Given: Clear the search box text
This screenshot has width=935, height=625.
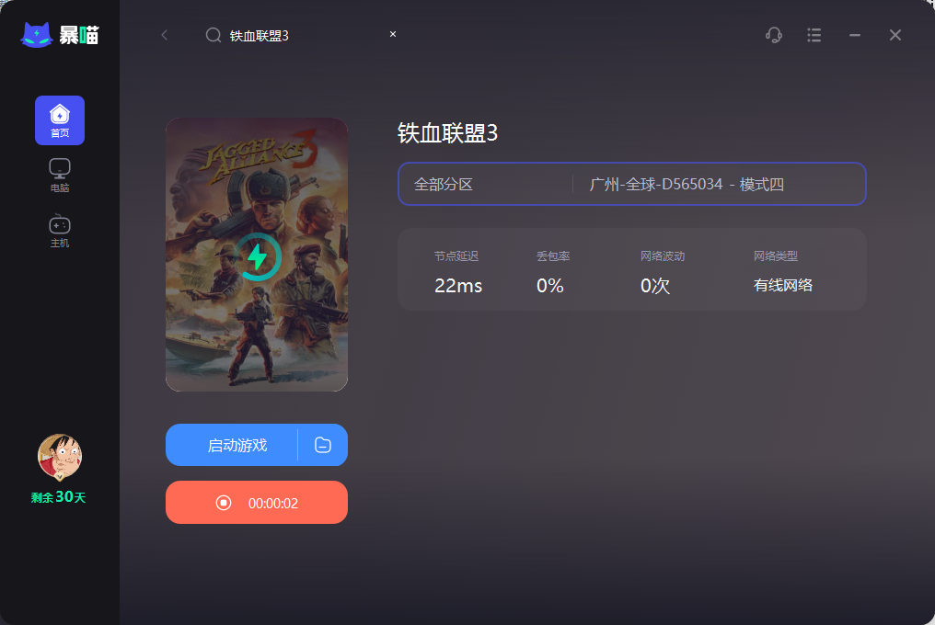Looking at the screenshot, I should (x=393, y=34).
